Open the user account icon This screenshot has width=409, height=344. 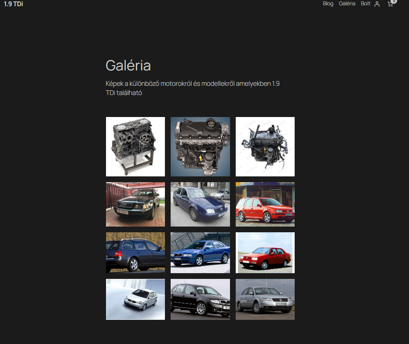tap(377, 4)
